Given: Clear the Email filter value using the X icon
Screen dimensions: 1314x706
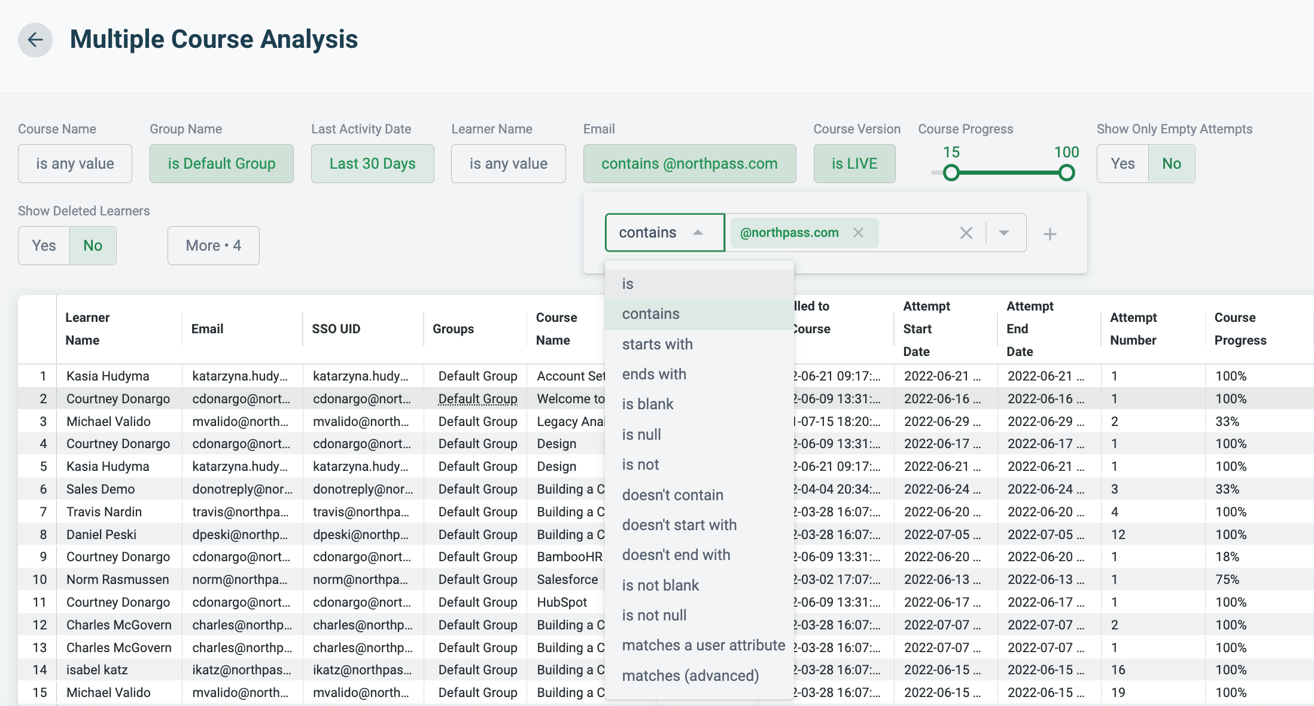Looking at the screenshot, I should (966, 233).
